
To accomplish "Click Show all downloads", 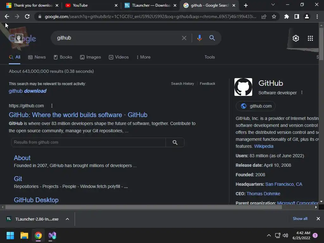I will [300, 219].
